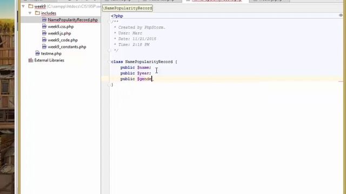Screen dimensions: 346x194
Task: Click the error stripe mark in right gutter
Action: [341, 81]
